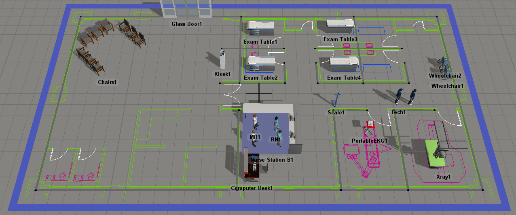Select the PortableEKG1 machine
This screenshot has height=215, width=516.
point(369,128)
